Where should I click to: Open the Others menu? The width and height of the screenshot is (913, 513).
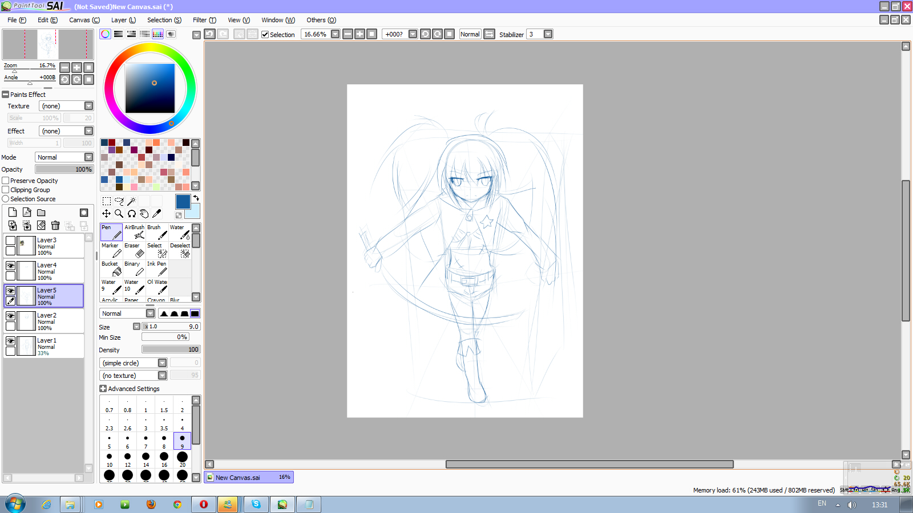pos(321,20)
